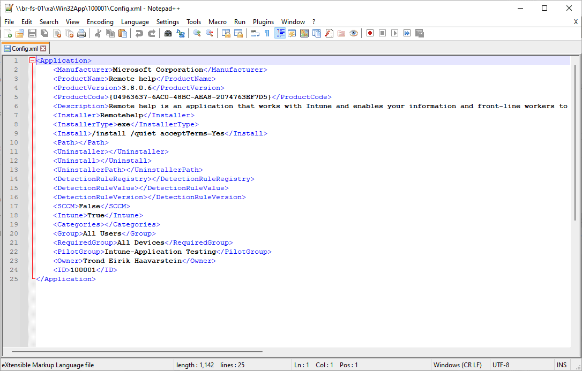Image resolution: width=582 pixels, height=371 pixels.
Task: Collapse the Application XML node
Action: [x=32, y=60]
